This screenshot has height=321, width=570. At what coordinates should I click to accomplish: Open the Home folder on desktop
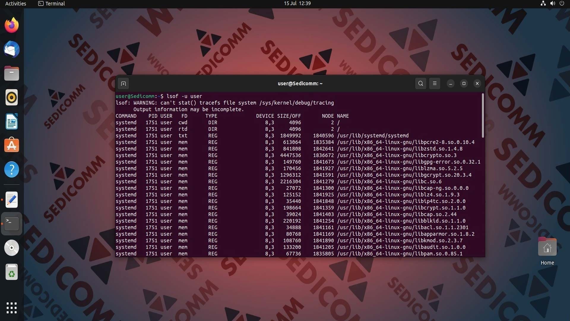point(547,251)
